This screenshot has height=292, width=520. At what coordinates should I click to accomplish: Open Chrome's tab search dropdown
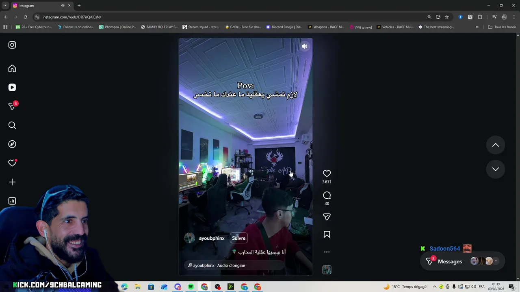click(5, 5)
